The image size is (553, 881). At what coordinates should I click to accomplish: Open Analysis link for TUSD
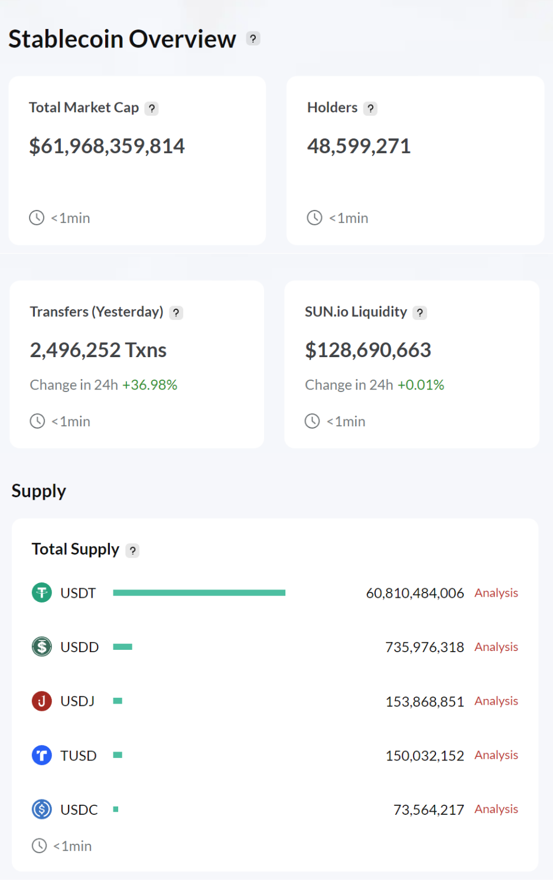point(496,755)
